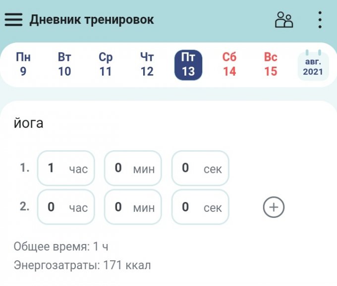Select Friday 13 in the week strip
The image size is (337, 286).
[188, 65]
